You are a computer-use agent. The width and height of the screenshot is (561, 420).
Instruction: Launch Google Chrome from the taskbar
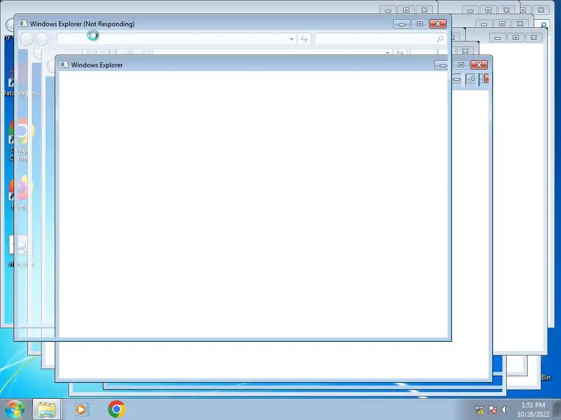(x=116, y=409)
